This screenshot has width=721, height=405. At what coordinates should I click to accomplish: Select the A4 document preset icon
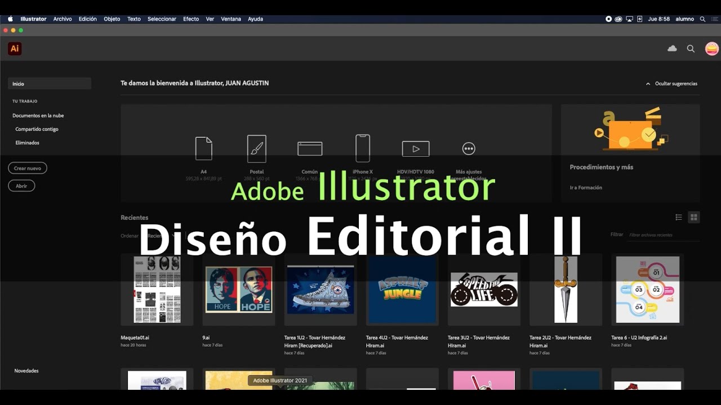(203, 148)
